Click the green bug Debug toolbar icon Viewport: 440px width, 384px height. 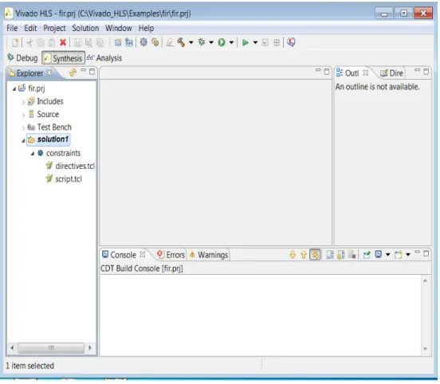(202, 42)
